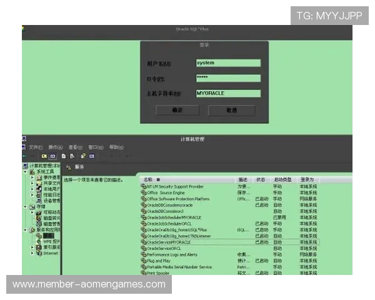
Task: Open the 帮助(H) menu
Action: pyautogui.click(x=116, y=147)
